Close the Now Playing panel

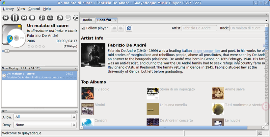(75, 68)
